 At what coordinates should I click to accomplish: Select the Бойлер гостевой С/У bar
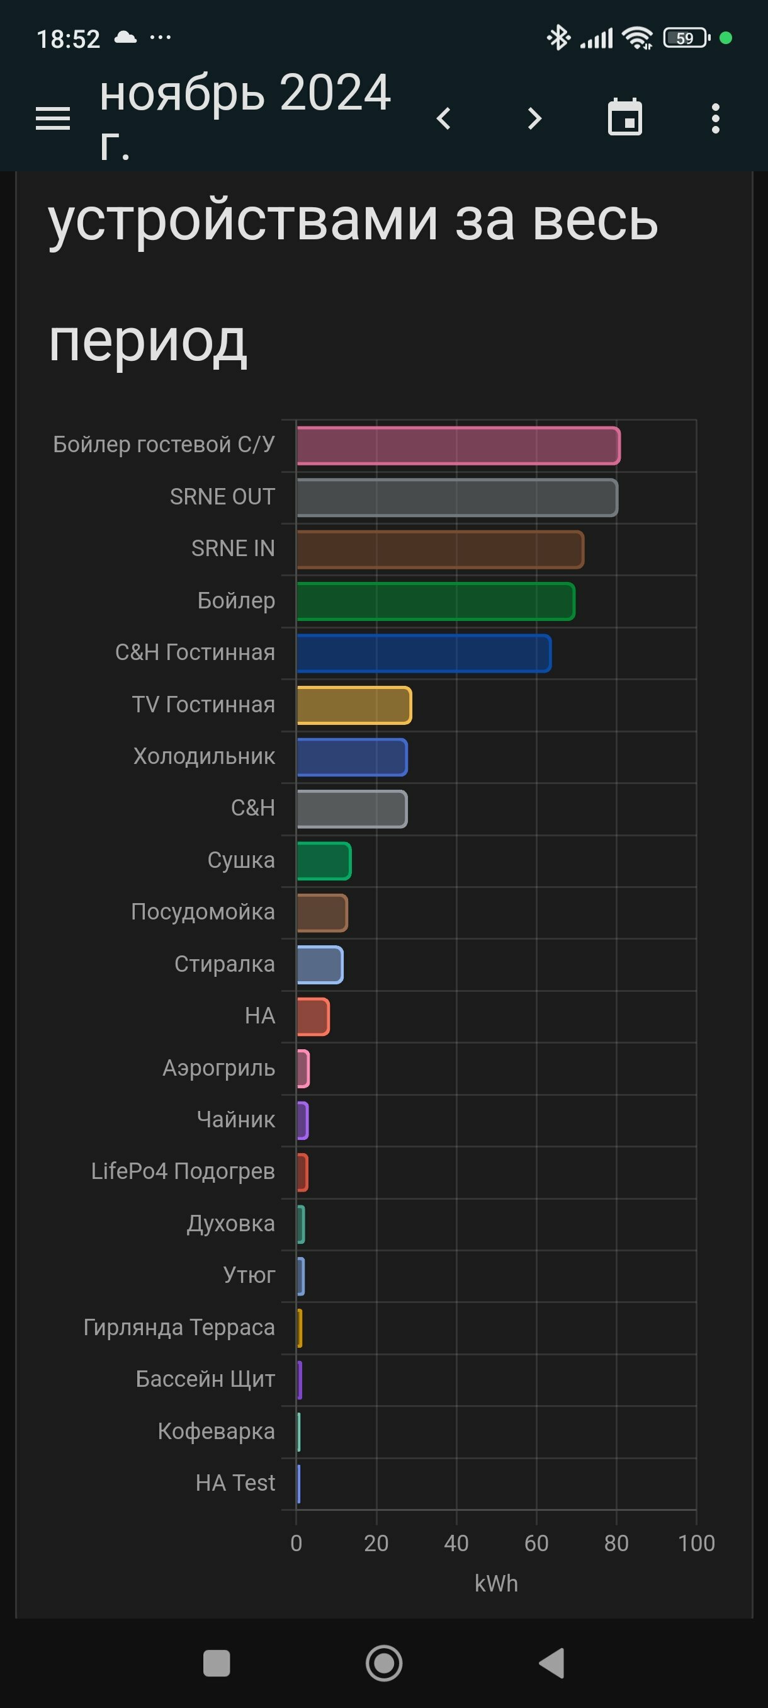pyautogui.click(x=458, y=445)
